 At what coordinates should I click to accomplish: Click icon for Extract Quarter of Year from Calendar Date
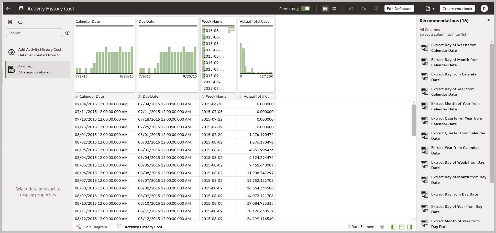click(424, 121)
